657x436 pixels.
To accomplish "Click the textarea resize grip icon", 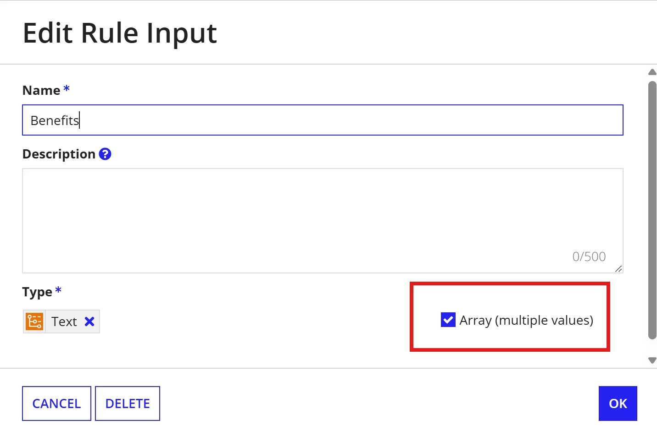I will (x=618, y=269).
